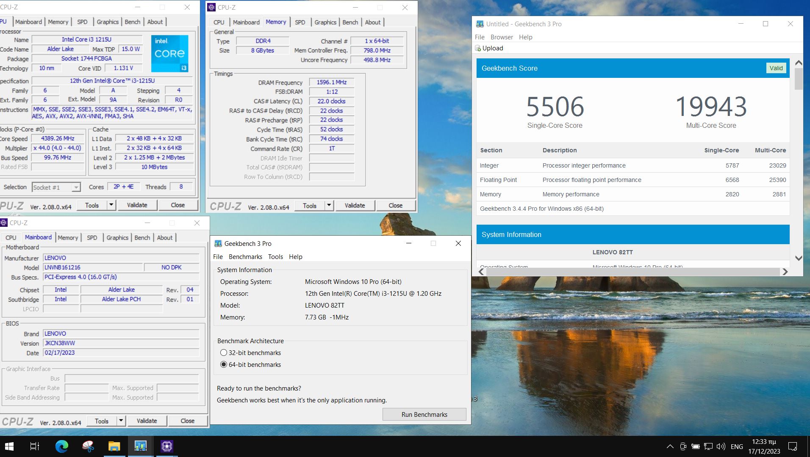Click the CPU-Z Memory window title icon
The width and height of the screenshot is (810, 457).
coord(211,7)
